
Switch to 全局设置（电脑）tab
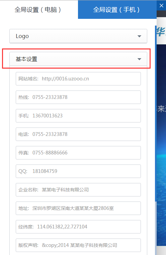pyautogui.click(x=38, y=10)
